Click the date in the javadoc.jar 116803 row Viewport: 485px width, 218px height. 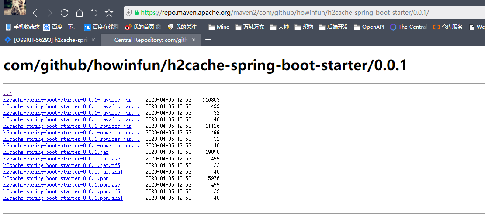pos(168,100)
